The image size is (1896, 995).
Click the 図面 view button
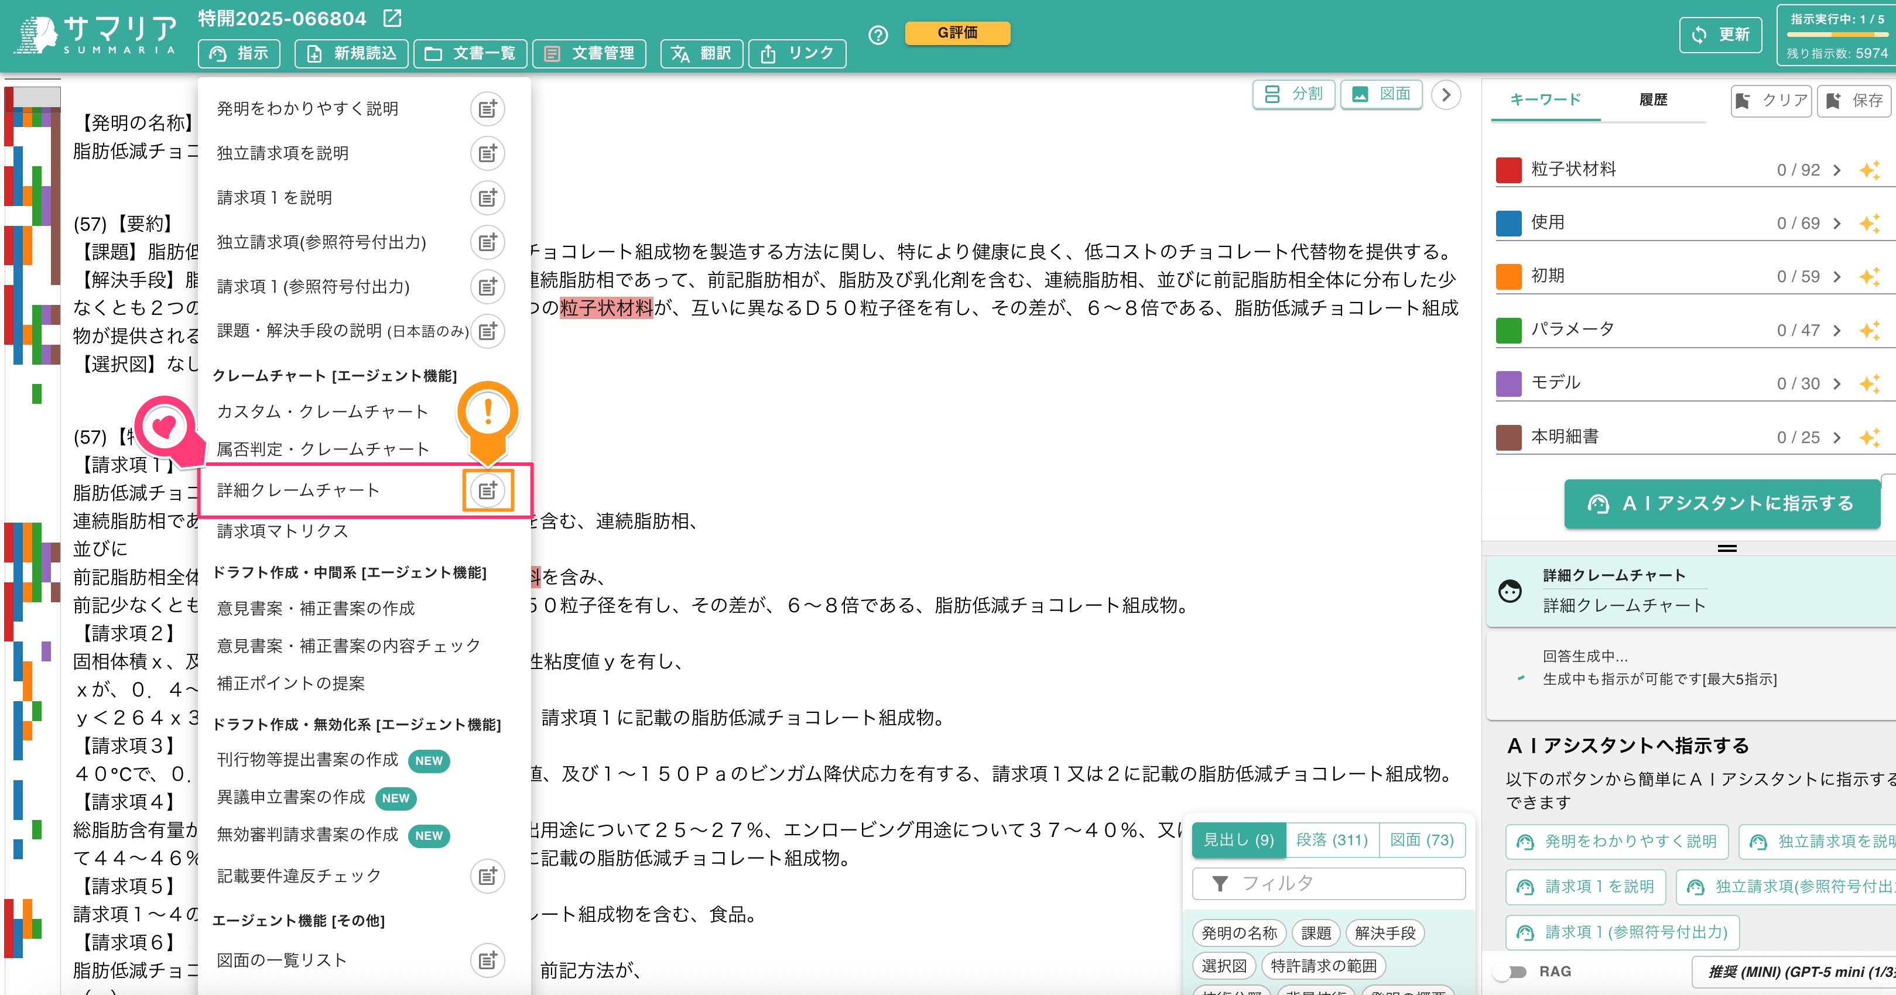pos(1381,94)
